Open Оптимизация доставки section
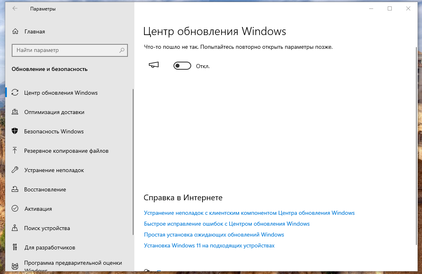 point(54,112)
